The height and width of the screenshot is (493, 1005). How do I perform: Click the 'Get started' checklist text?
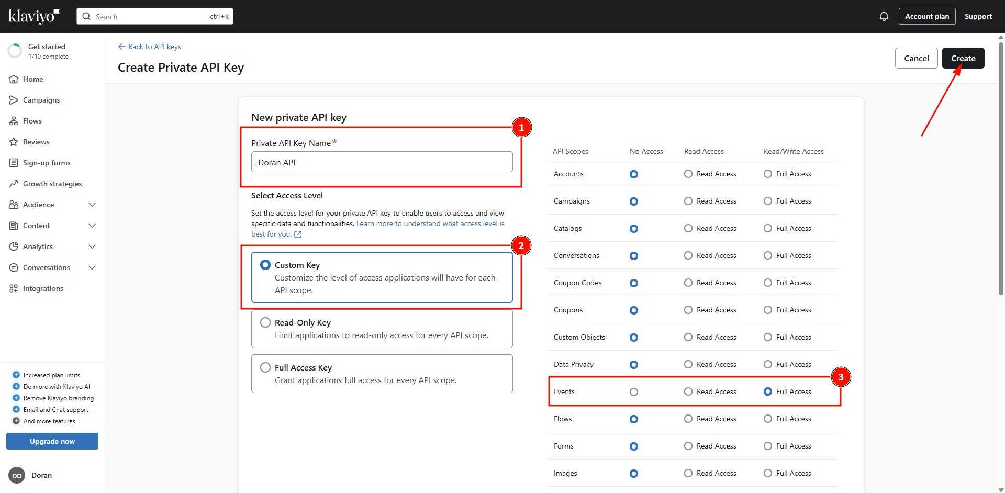point(47,47)
